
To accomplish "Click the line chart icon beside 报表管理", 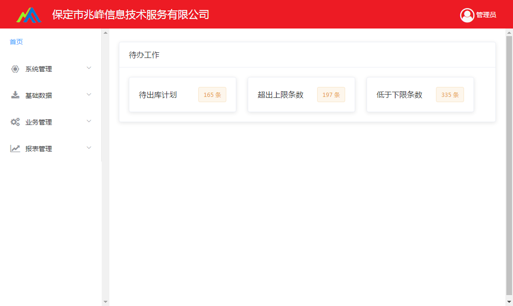I will tap(15, 149).
